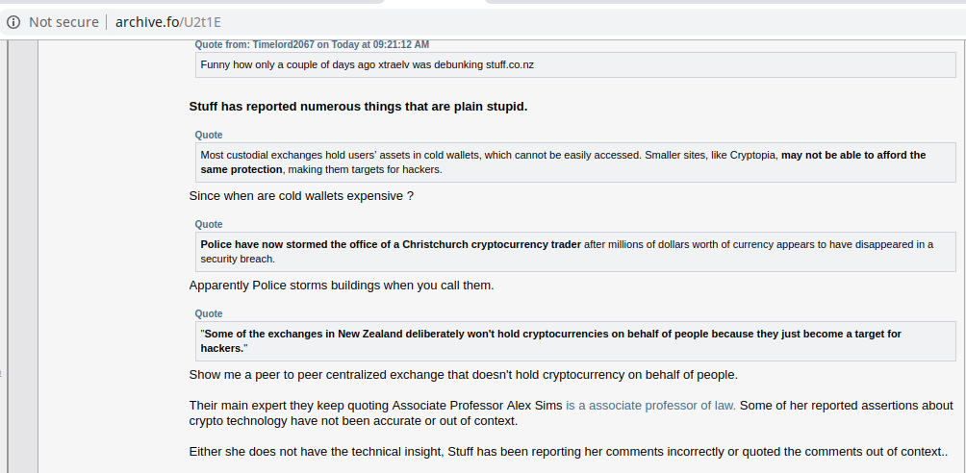Click the quote box about Christchurch cryptocurrency trader
The height and width of the screenshot is (473, 966).
[x=575, y=251]
